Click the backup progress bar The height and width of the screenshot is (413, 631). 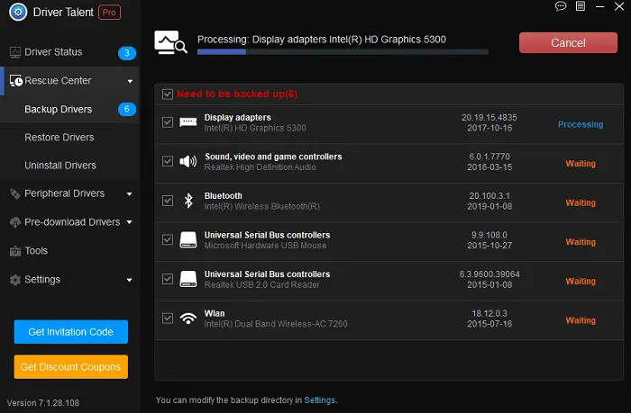point(343,52)
